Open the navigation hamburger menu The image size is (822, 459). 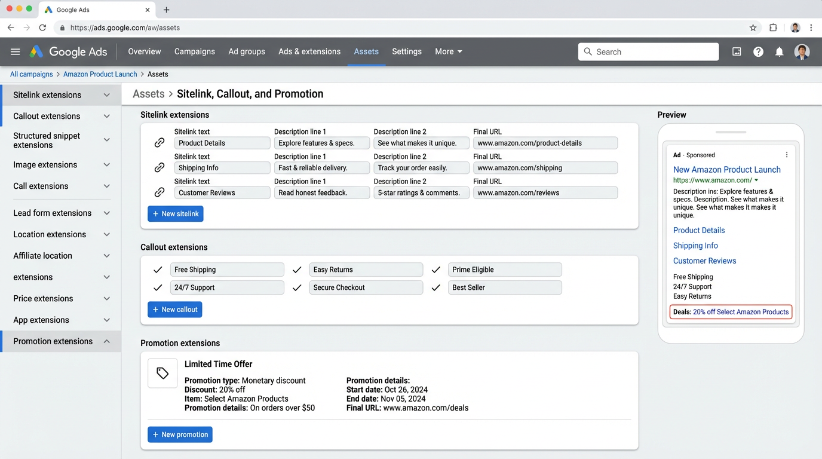pos(15,51)
